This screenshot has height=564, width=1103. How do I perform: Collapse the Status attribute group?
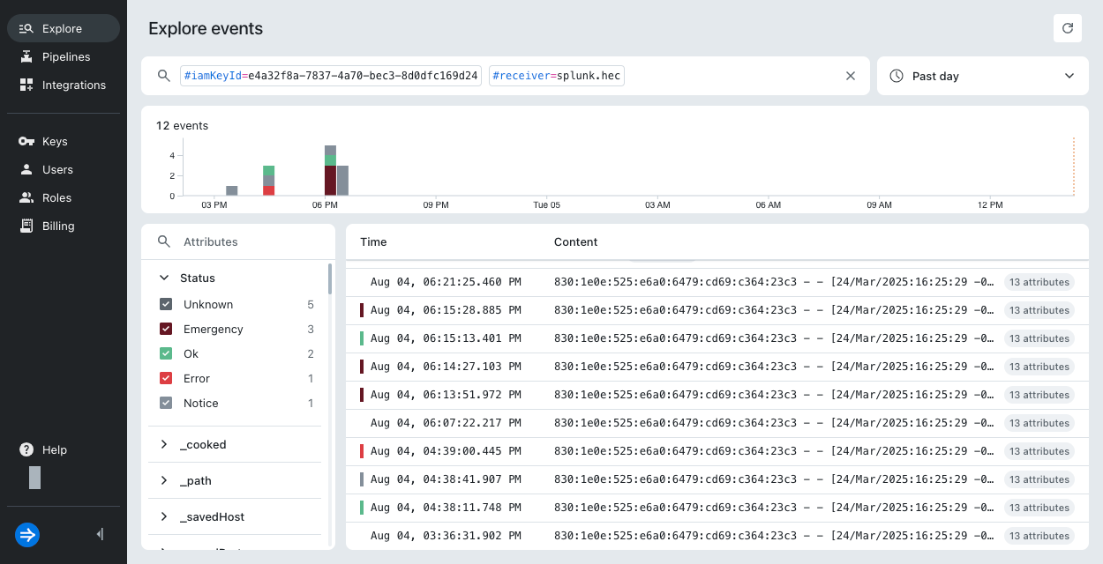pos(164,278)
